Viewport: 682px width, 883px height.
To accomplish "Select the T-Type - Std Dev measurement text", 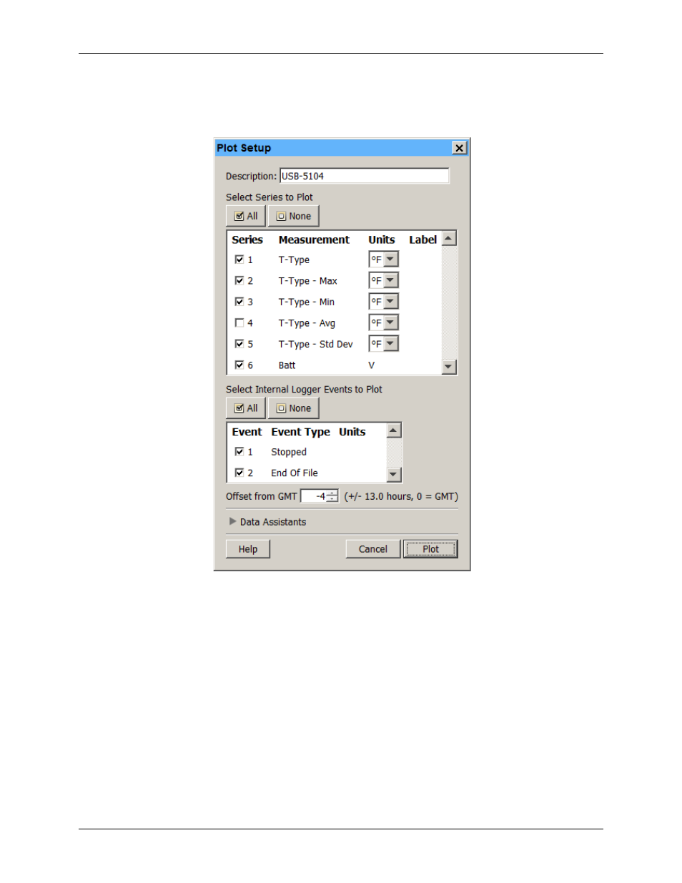I will [315, 344].
